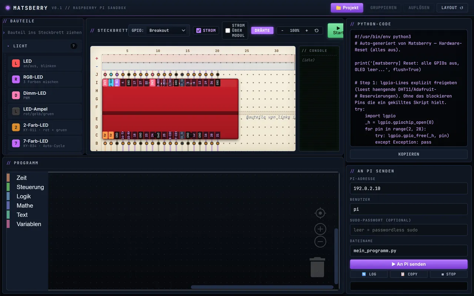
Task: Click the 7-Farb-LED component icon
Action: [x=16, y=143]
